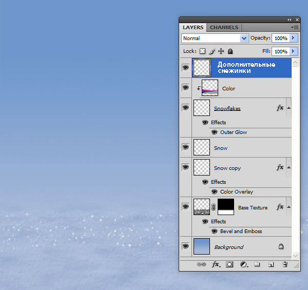Hide the Color Overlay effect
Image resolution: width=308 pixels, height=290 pixels.
click(214, 192)
